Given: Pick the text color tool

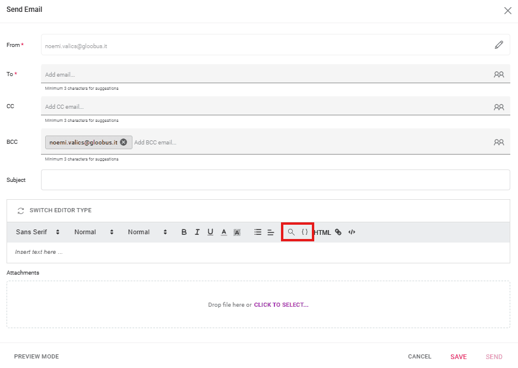Looking at the screenshot, I should pos(224,232).
